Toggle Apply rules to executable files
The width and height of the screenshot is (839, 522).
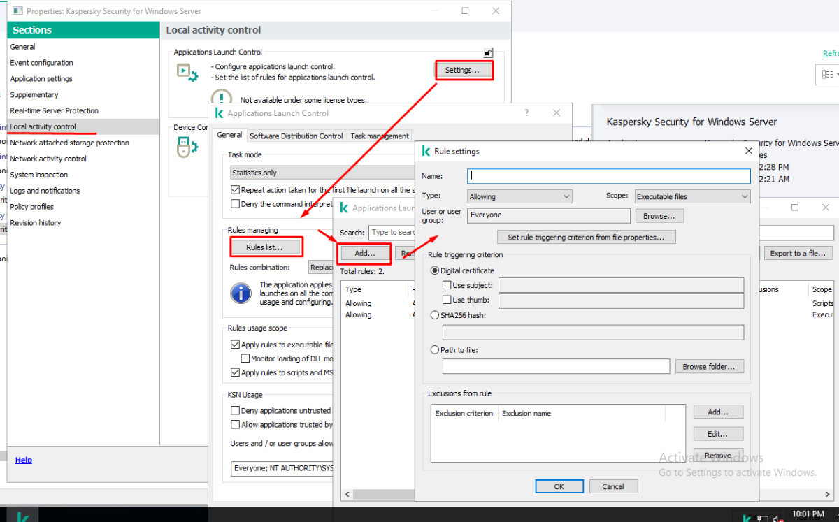tap(236, 345)
